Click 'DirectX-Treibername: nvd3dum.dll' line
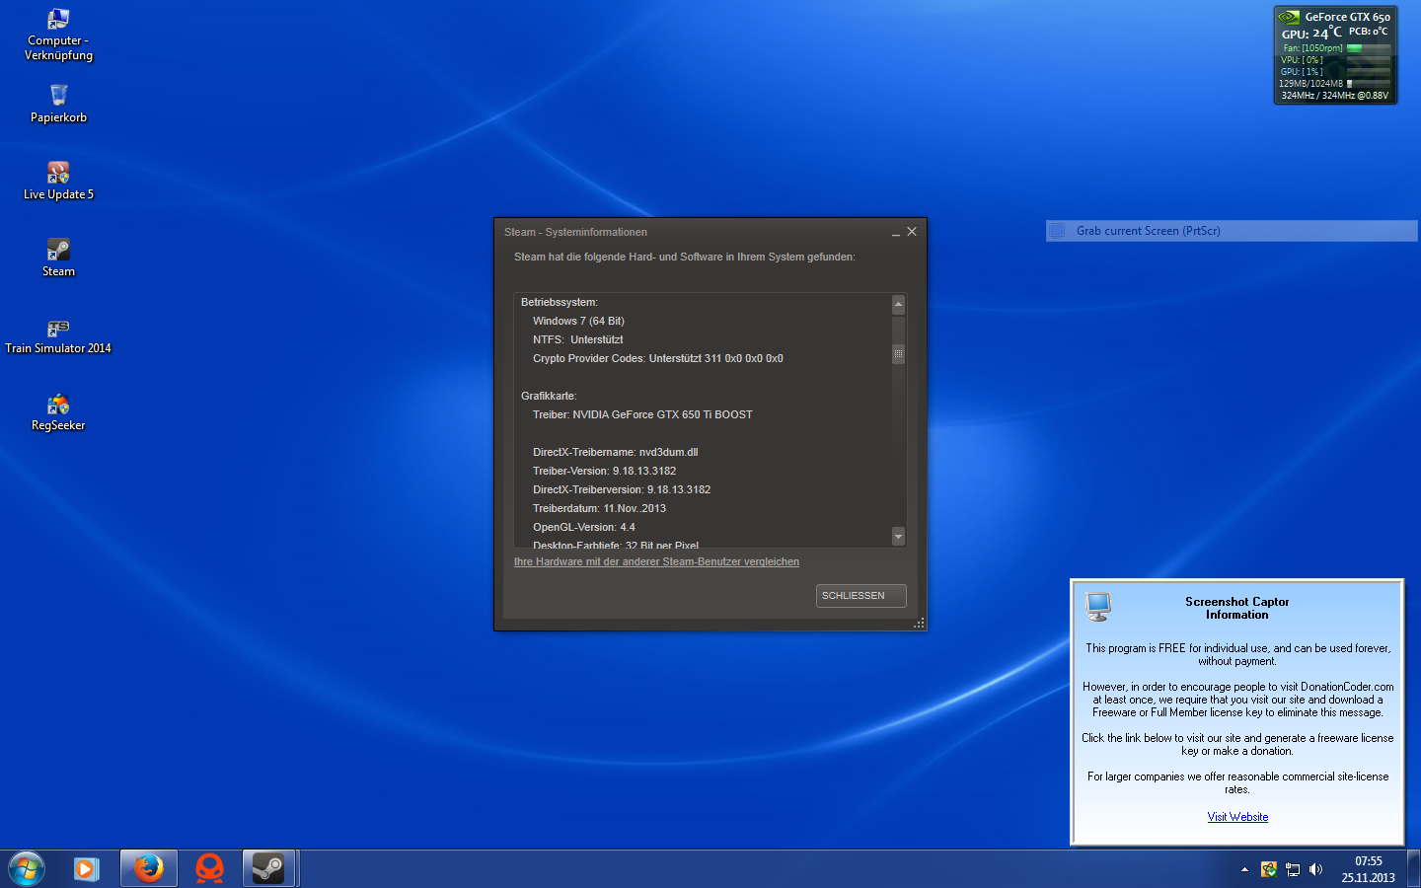 [x=615, y=453]
